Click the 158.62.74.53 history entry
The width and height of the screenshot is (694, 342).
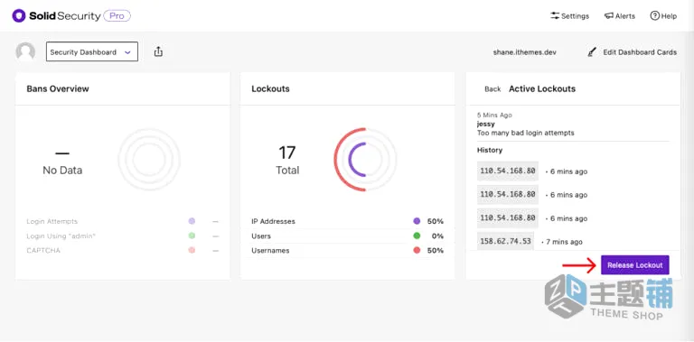point(505,241)
